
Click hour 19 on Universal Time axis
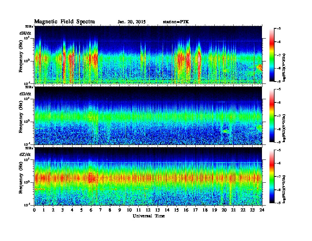(214, 210)
